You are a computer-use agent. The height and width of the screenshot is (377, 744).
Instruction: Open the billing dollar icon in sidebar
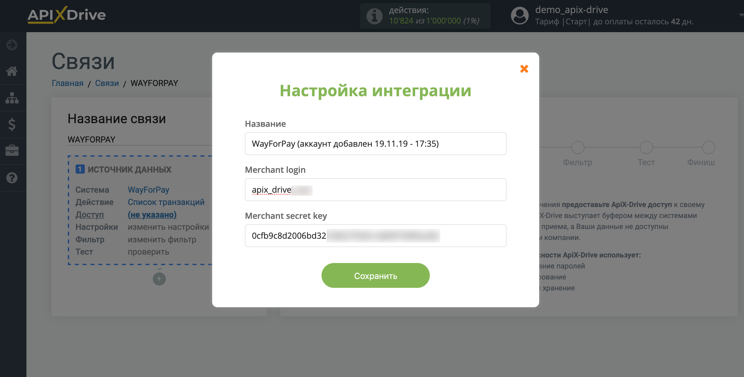pos(12,124)
